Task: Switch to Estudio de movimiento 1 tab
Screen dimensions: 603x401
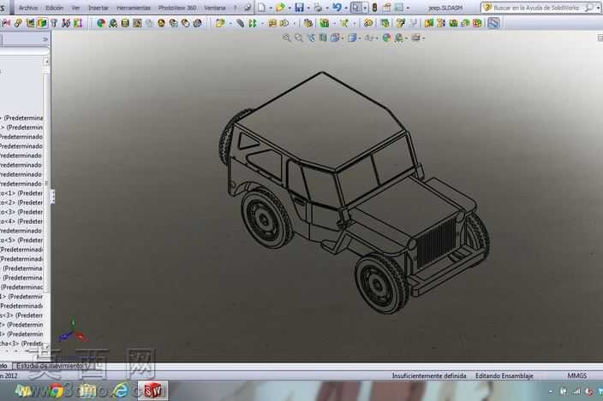Action: coord(53,366)
